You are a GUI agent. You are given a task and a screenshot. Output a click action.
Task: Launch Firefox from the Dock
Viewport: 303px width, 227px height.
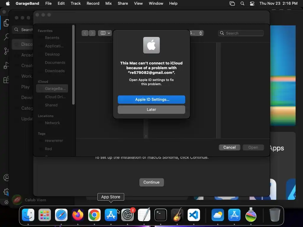click(x=78, y=215)
